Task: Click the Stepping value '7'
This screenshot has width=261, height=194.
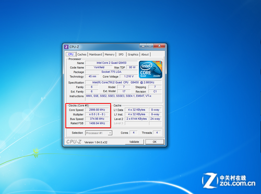Action: click(x=155, y=87)
